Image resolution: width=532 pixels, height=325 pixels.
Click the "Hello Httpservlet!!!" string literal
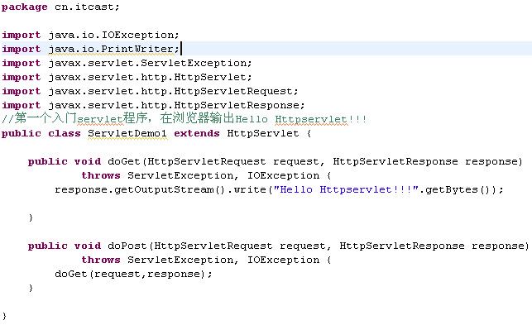click(347, 189)
